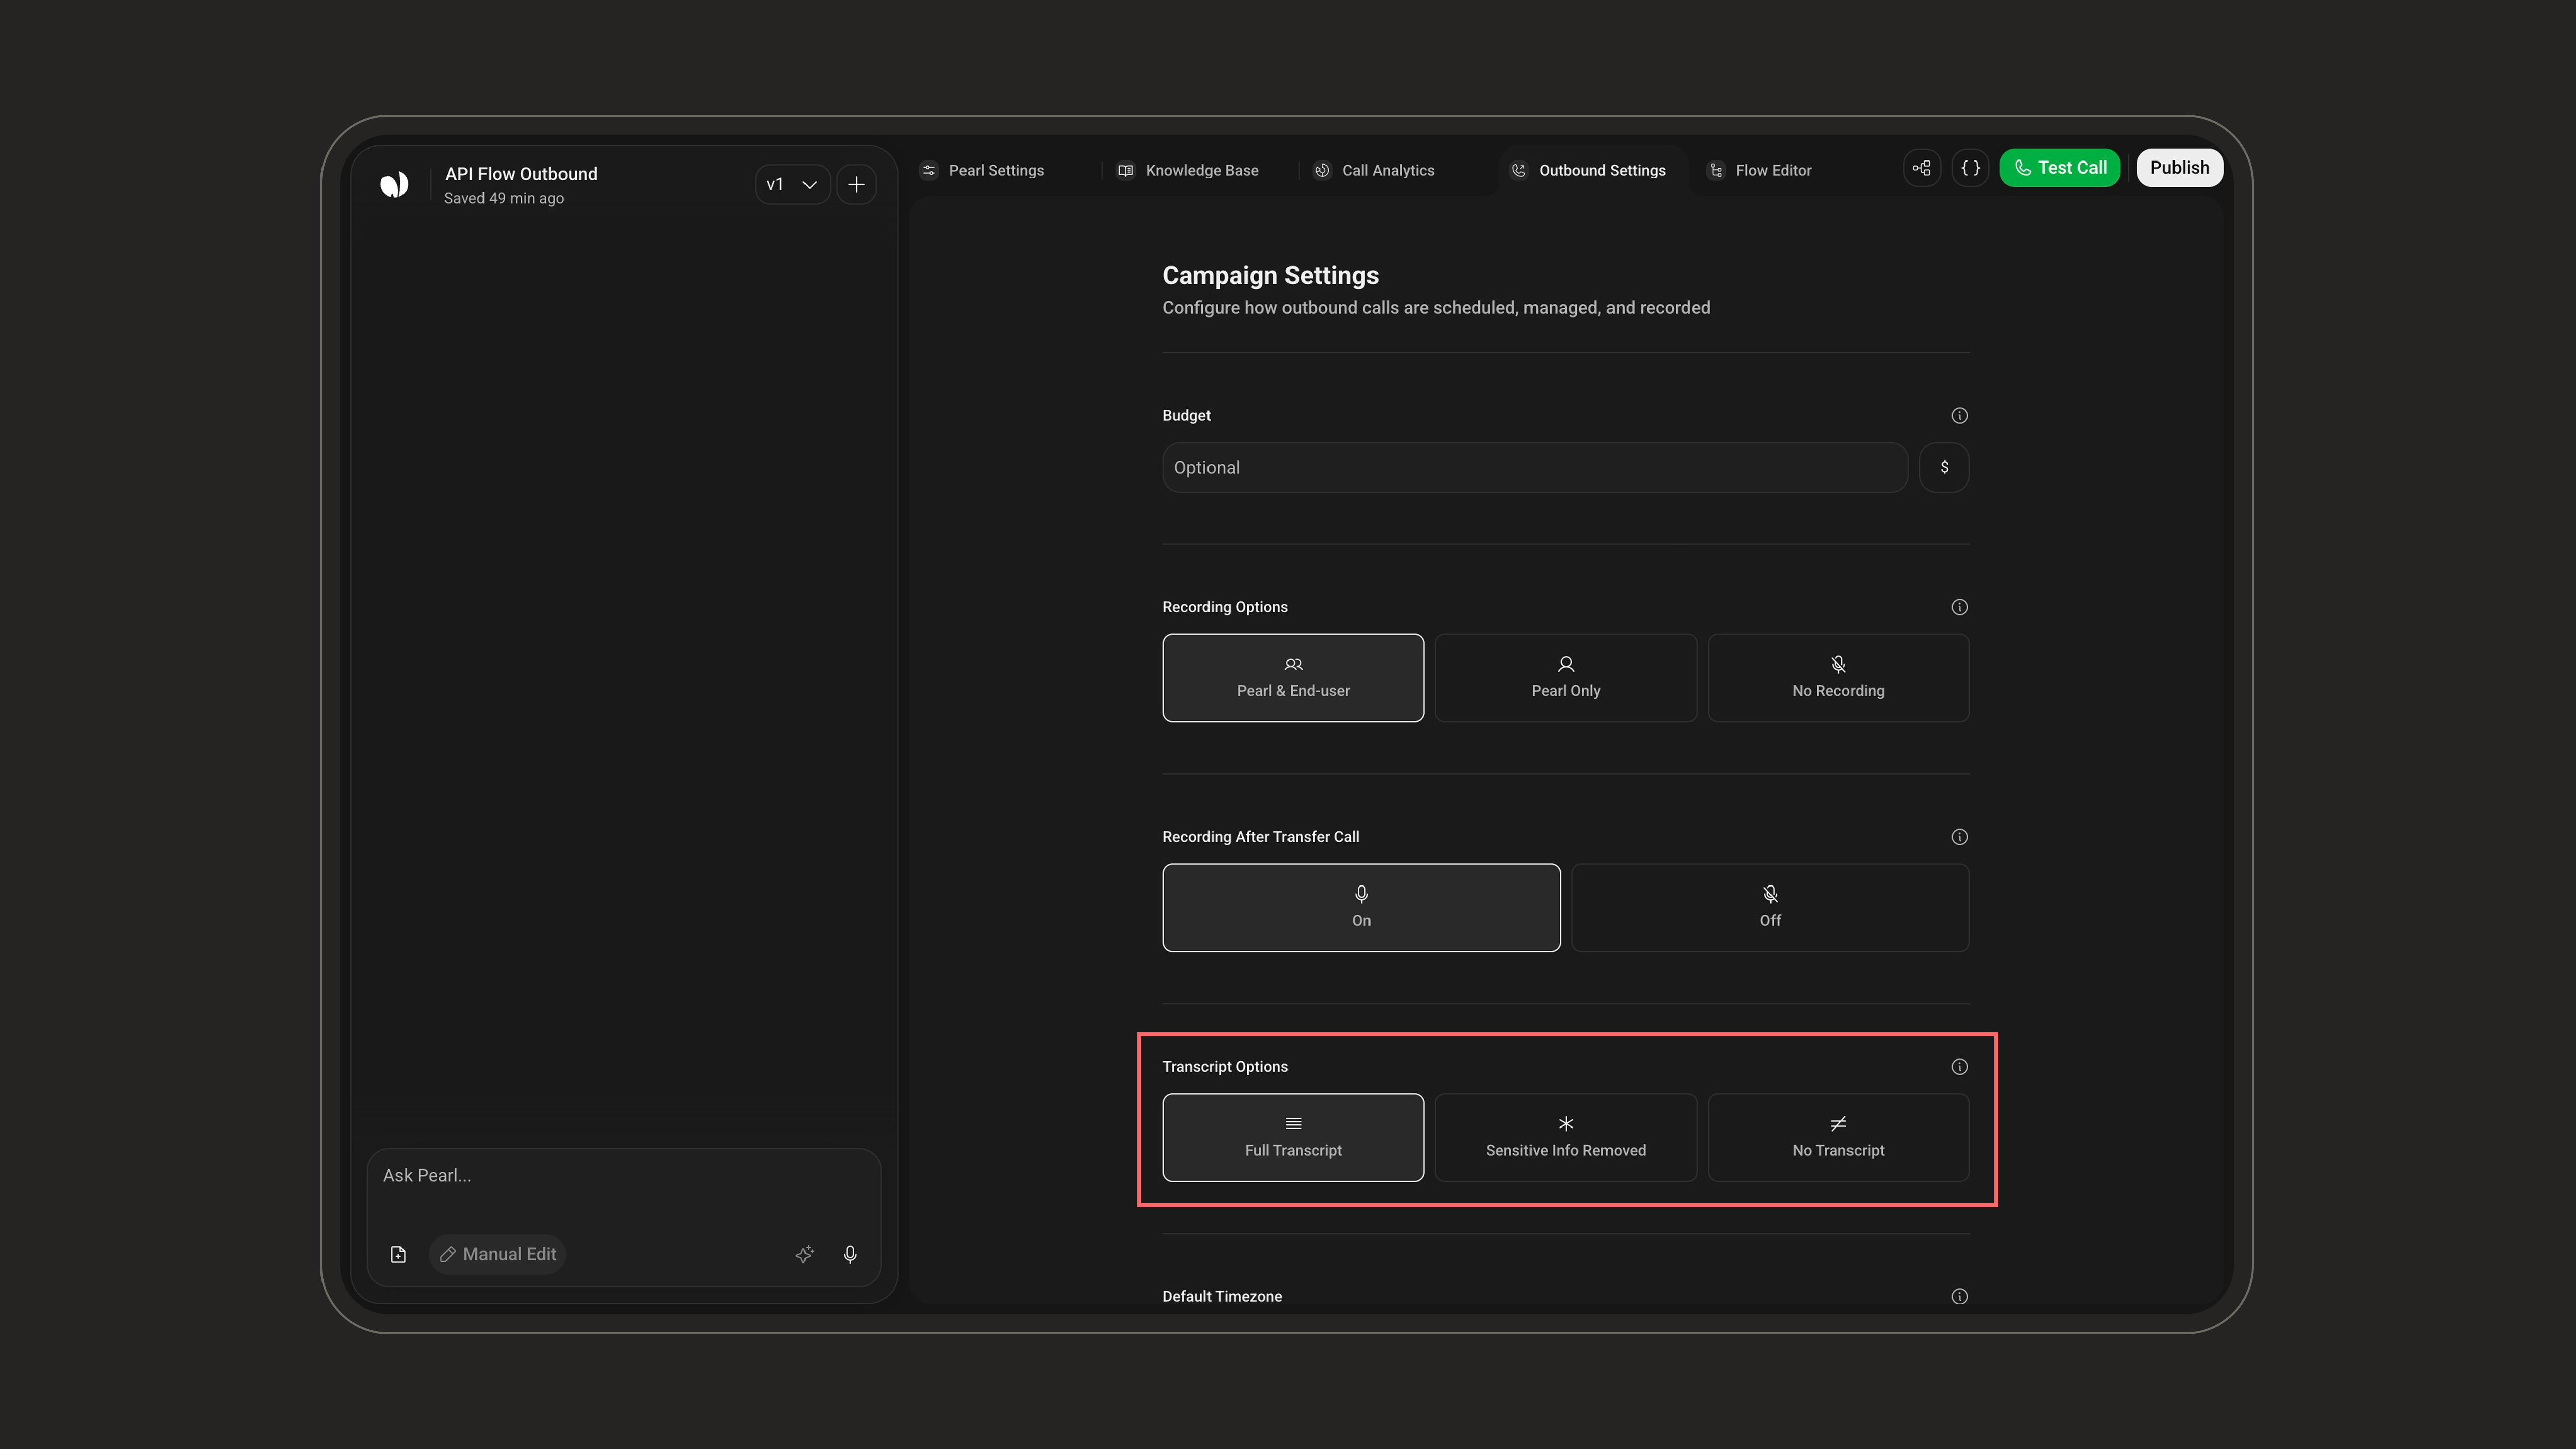Open the v1 version dropdown
Image resolution: width=2576 pixels, height=1449 pixels.
[x=792, y=184]
